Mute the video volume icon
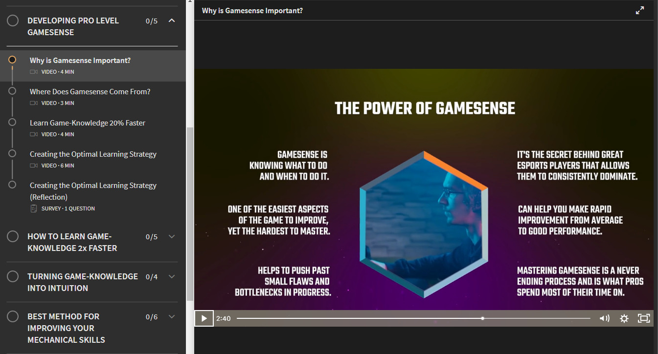Viewport: 658px width, 354px height. click(x=605, y=318)
